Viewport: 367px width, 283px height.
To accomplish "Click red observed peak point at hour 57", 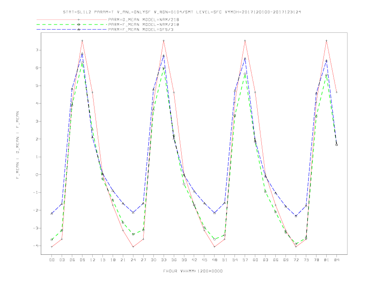I will (245, 41).
